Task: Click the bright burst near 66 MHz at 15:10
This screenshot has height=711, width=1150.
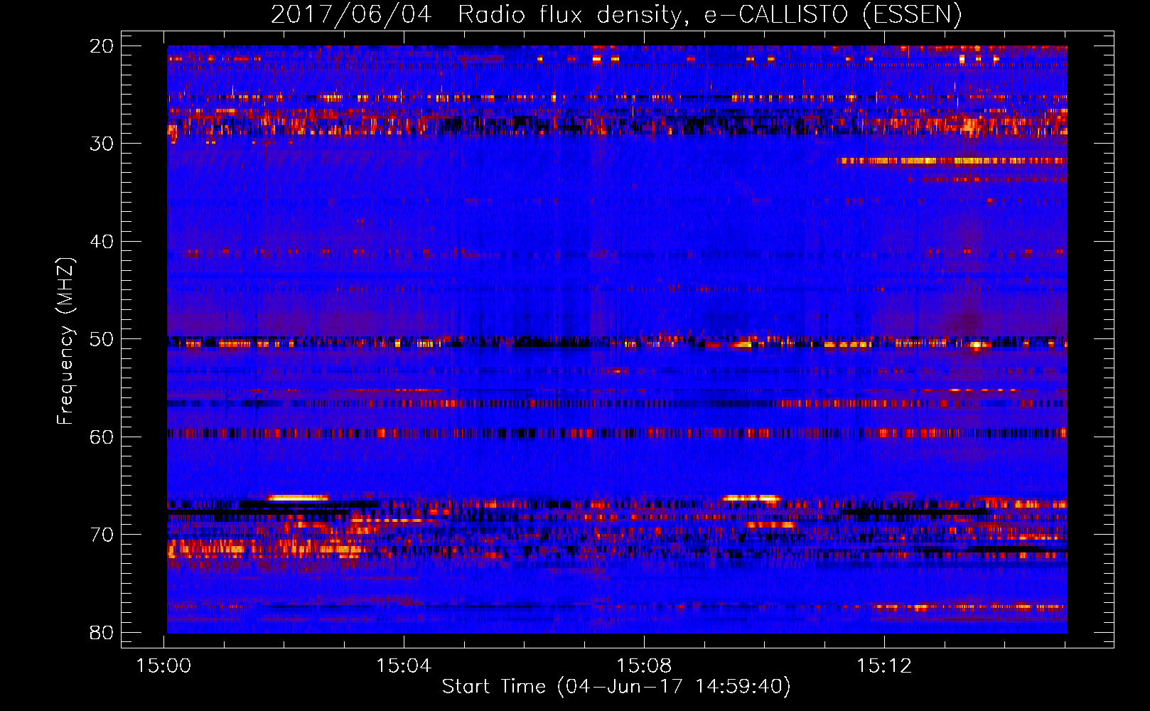Action: tap(751, 498)
